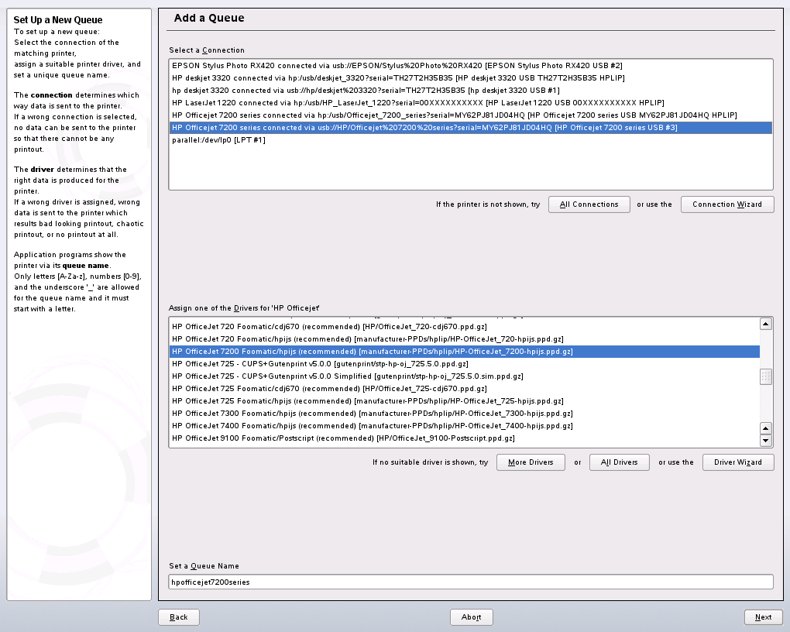Select the HP OfficeJet 7200 Foomatic/hpijs driver
The height and width of the screenshot is (632, 790).
(372, 352)
